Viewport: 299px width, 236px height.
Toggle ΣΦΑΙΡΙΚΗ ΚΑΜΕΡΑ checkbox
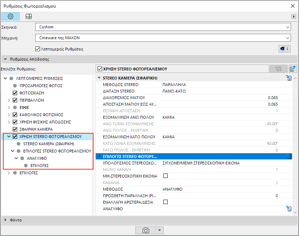[15, 129]
